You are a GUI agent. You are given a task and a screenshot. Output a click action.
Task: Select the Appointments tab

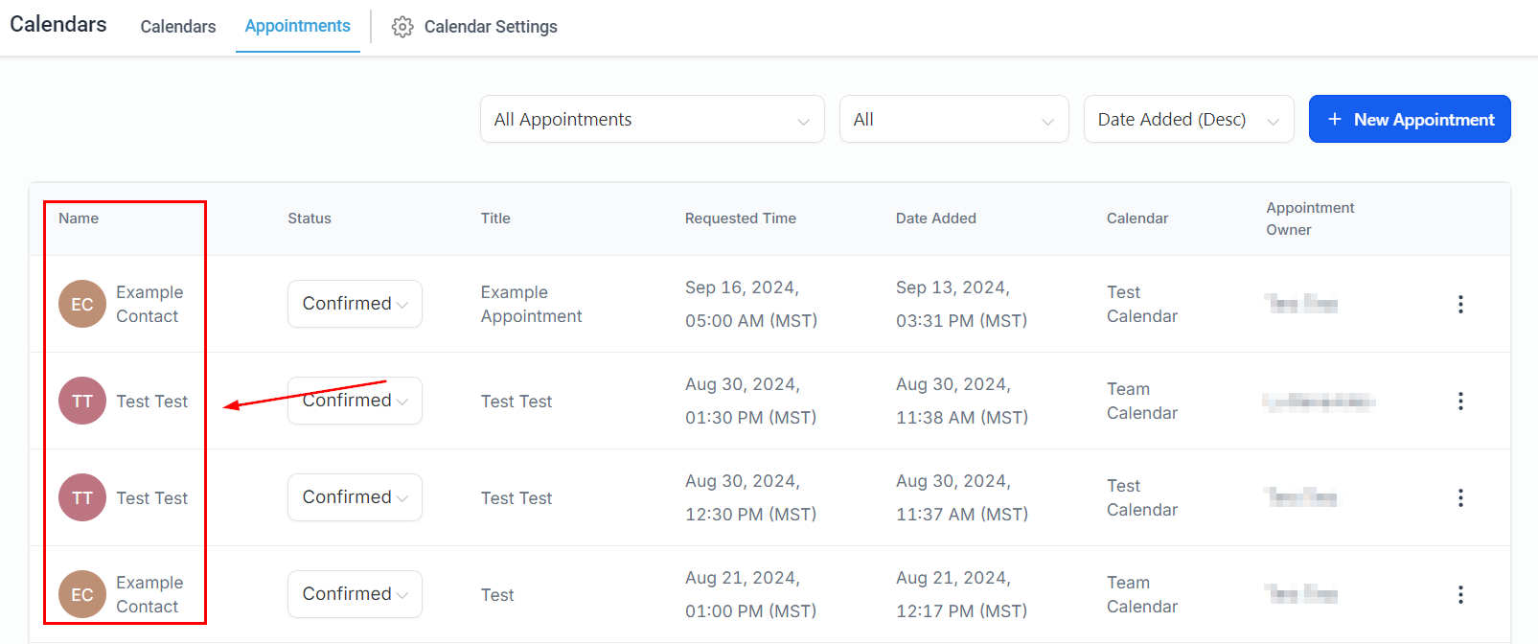pos(297,26)
